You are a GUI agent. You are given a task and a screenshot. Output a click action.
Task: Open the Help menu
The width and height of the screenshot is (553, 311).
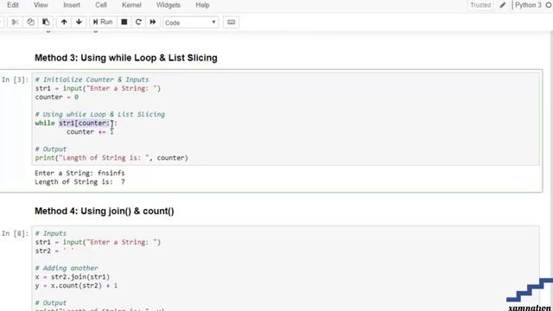click(202, 5)
